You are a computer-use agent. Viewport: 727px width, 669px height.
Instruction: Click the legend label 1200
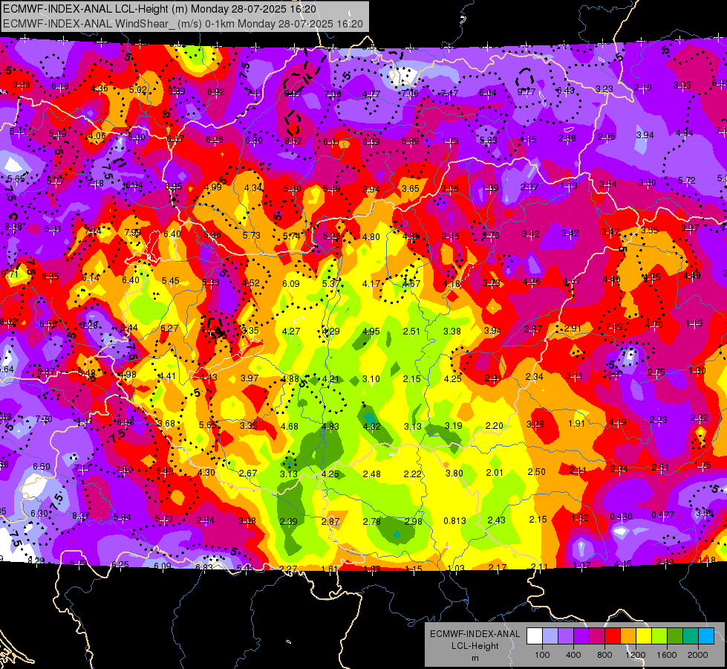[x=636, y=655]
